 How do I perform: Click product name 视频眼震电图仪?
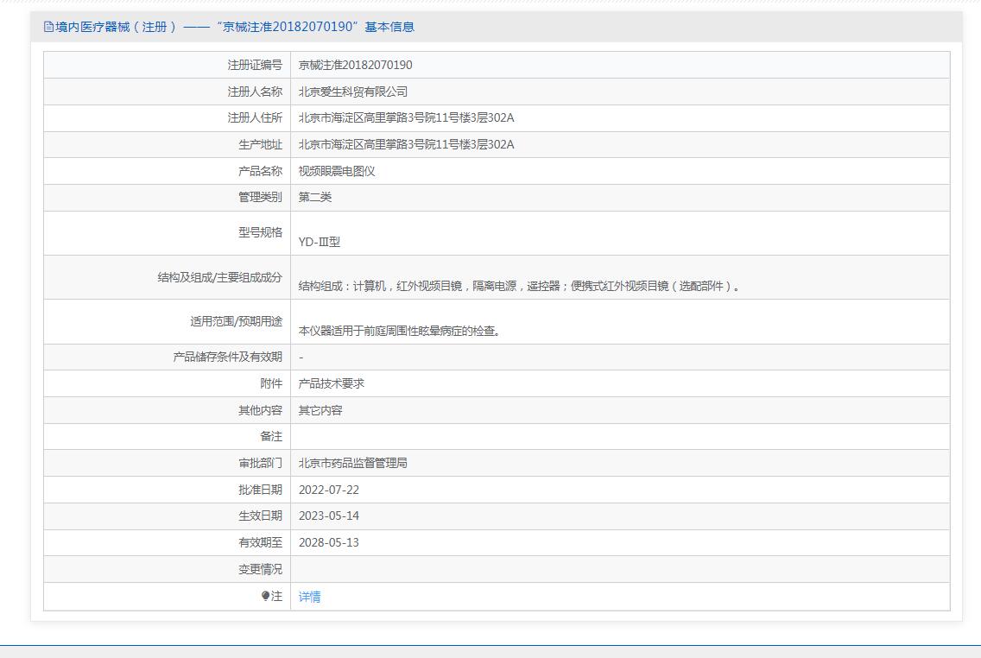(x=337, y=171)
